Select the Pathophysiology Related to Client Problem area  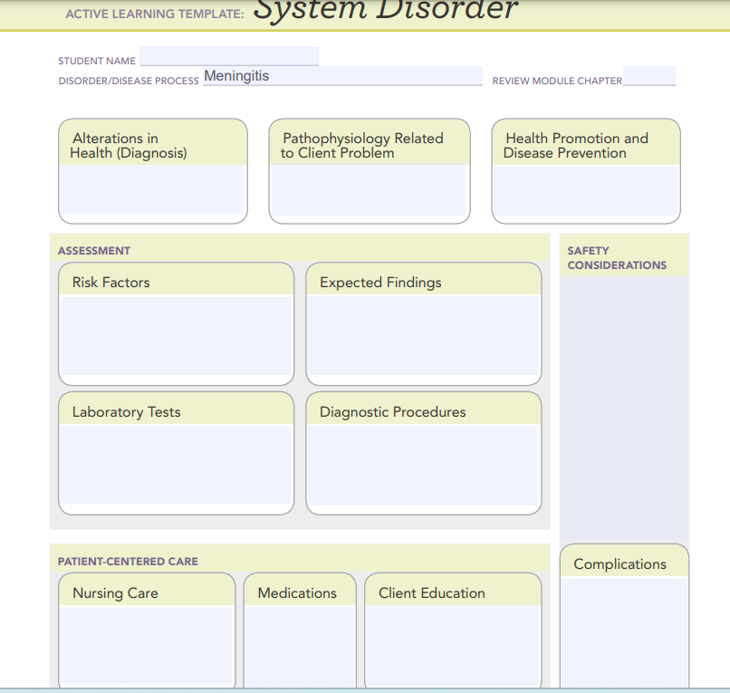click(x=369, y=190)
